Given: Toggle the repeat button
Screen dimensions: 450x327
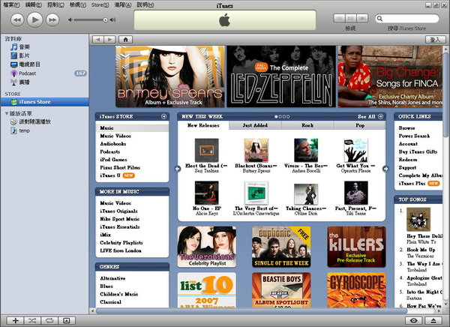Looking at the screenshot, I should [49, 320].
